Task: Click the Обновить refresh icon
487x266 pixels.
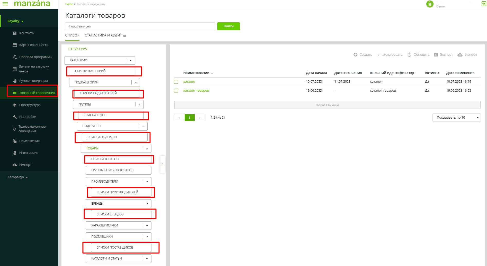Action: 409,55
